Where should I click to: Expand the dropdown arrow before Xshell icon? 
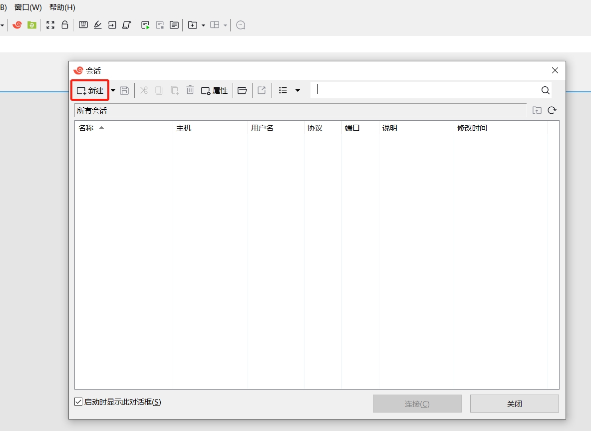tap(2, 25)
